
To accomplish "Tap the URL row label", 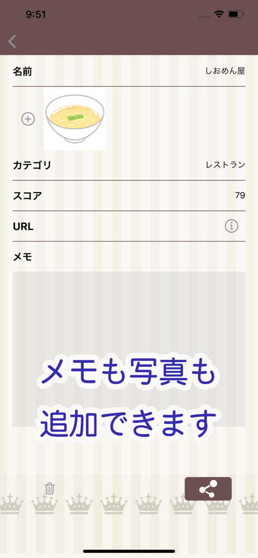I will (x=23, y=227).
